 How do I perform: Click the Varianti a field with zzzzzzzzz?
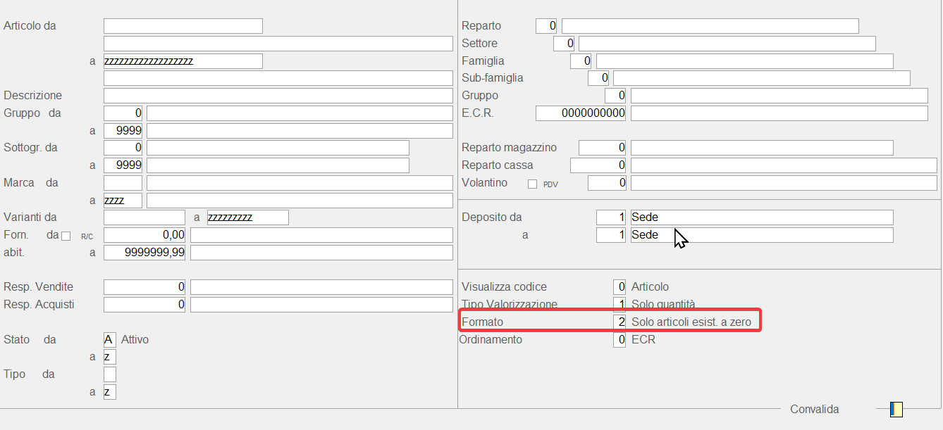(x=248, y=217)
